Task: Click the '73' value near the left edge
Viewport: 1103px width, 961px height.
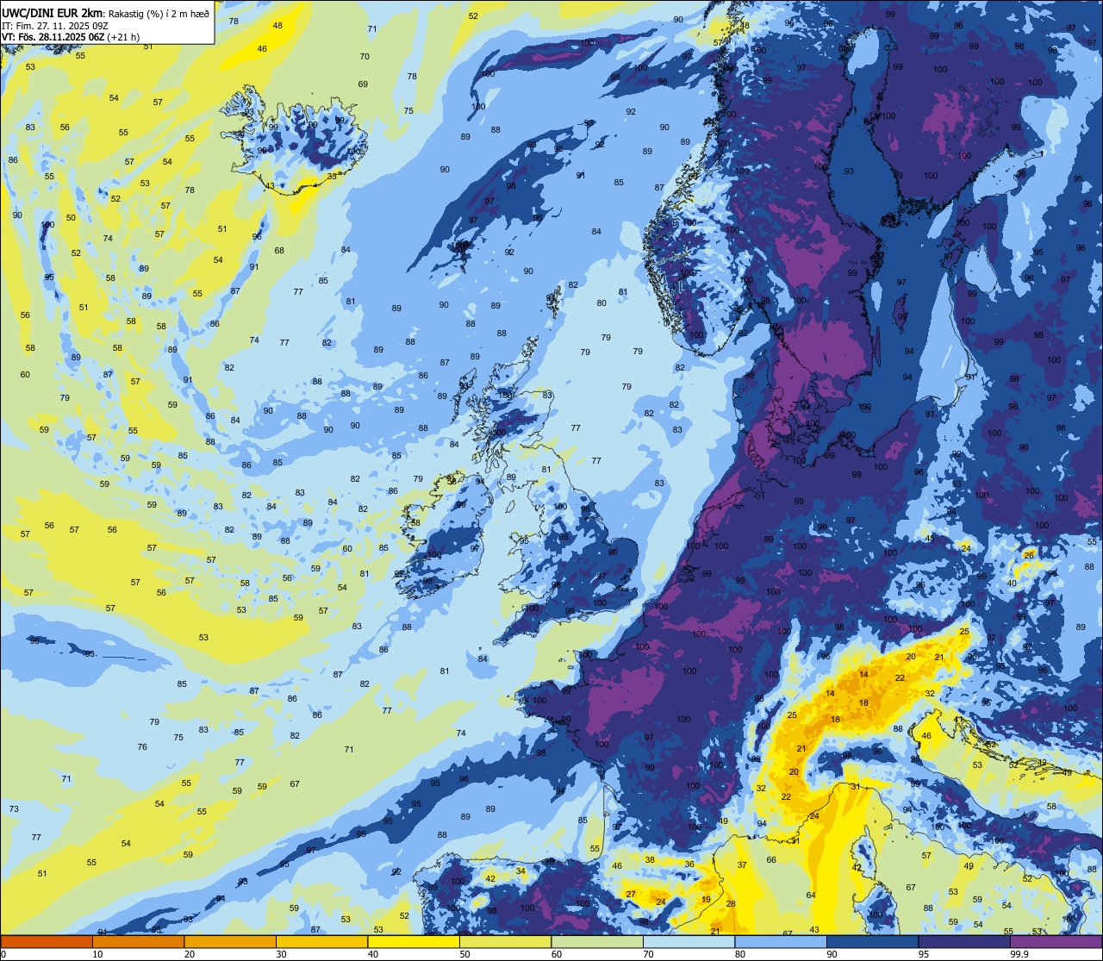Action: pos(14,808)
